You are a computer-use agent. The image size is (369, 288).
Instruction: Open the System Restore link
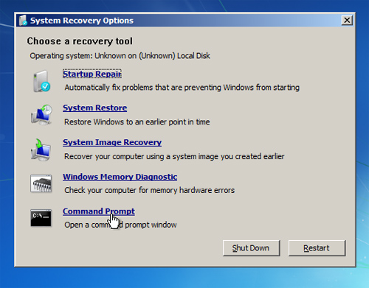point(94,108)
